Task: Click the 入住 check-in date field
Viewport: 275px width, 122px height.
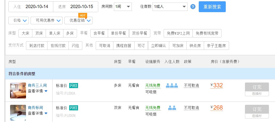Action: (x=31, y=7)
